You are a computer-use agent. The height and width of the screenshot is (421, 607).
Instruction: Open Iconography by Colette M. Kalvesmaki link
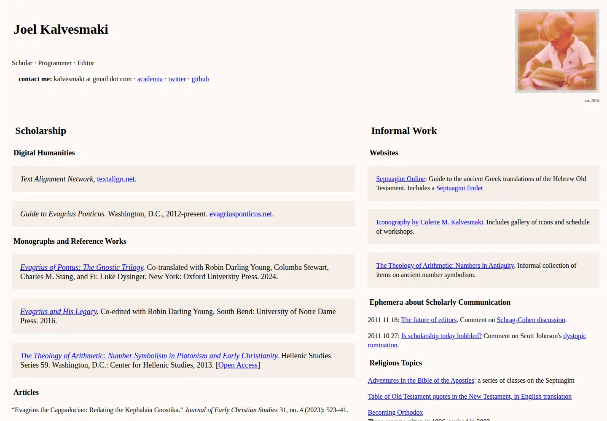[430, 222]
